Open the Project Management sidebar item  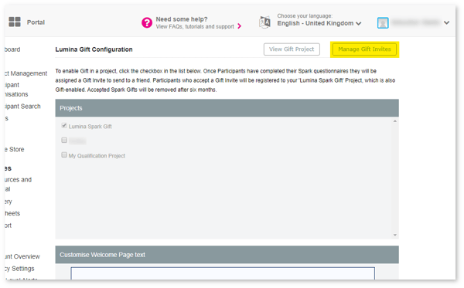click(x=26, y=73)
